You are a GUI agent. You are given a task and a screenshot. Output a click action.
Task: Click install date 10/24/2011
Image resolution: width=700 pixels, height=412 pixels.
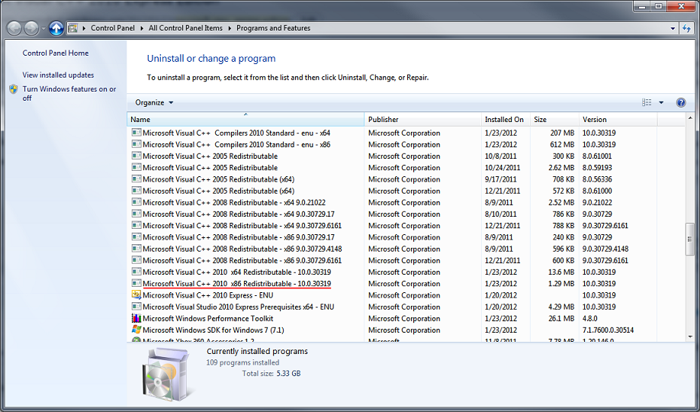tap(503, 168)
